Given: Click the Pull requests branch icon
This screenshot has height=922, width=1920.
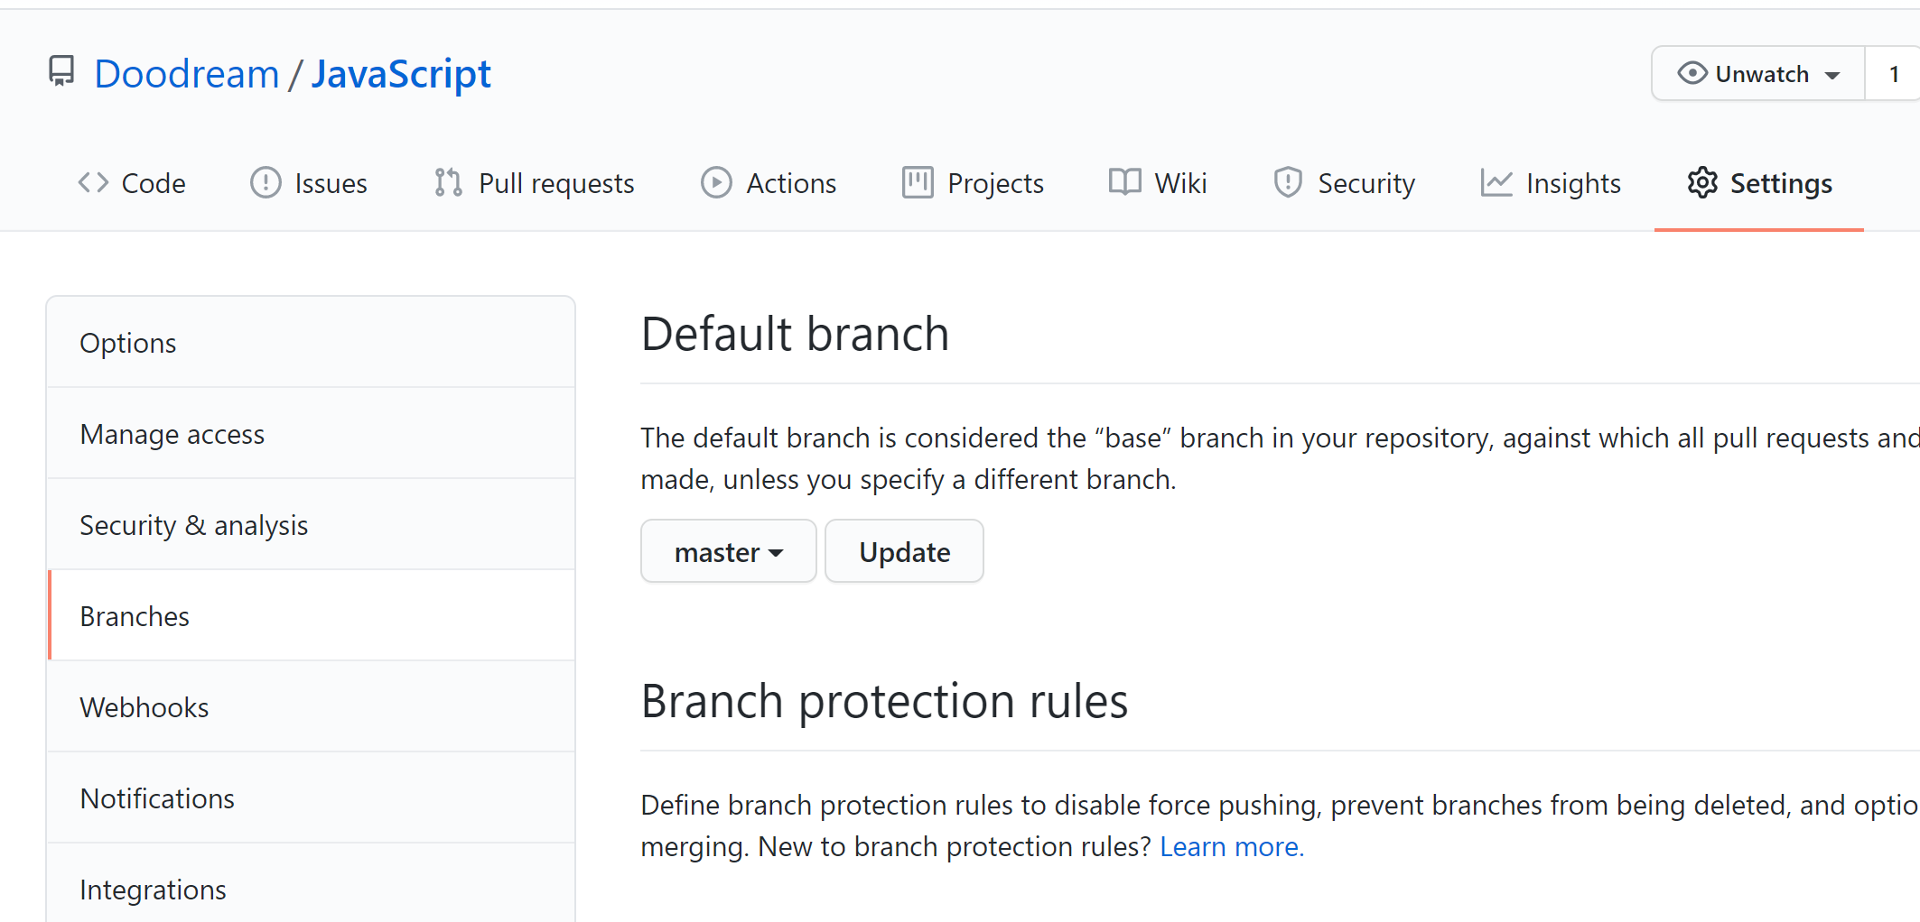Looking at the screenshot, I should 448,183.
